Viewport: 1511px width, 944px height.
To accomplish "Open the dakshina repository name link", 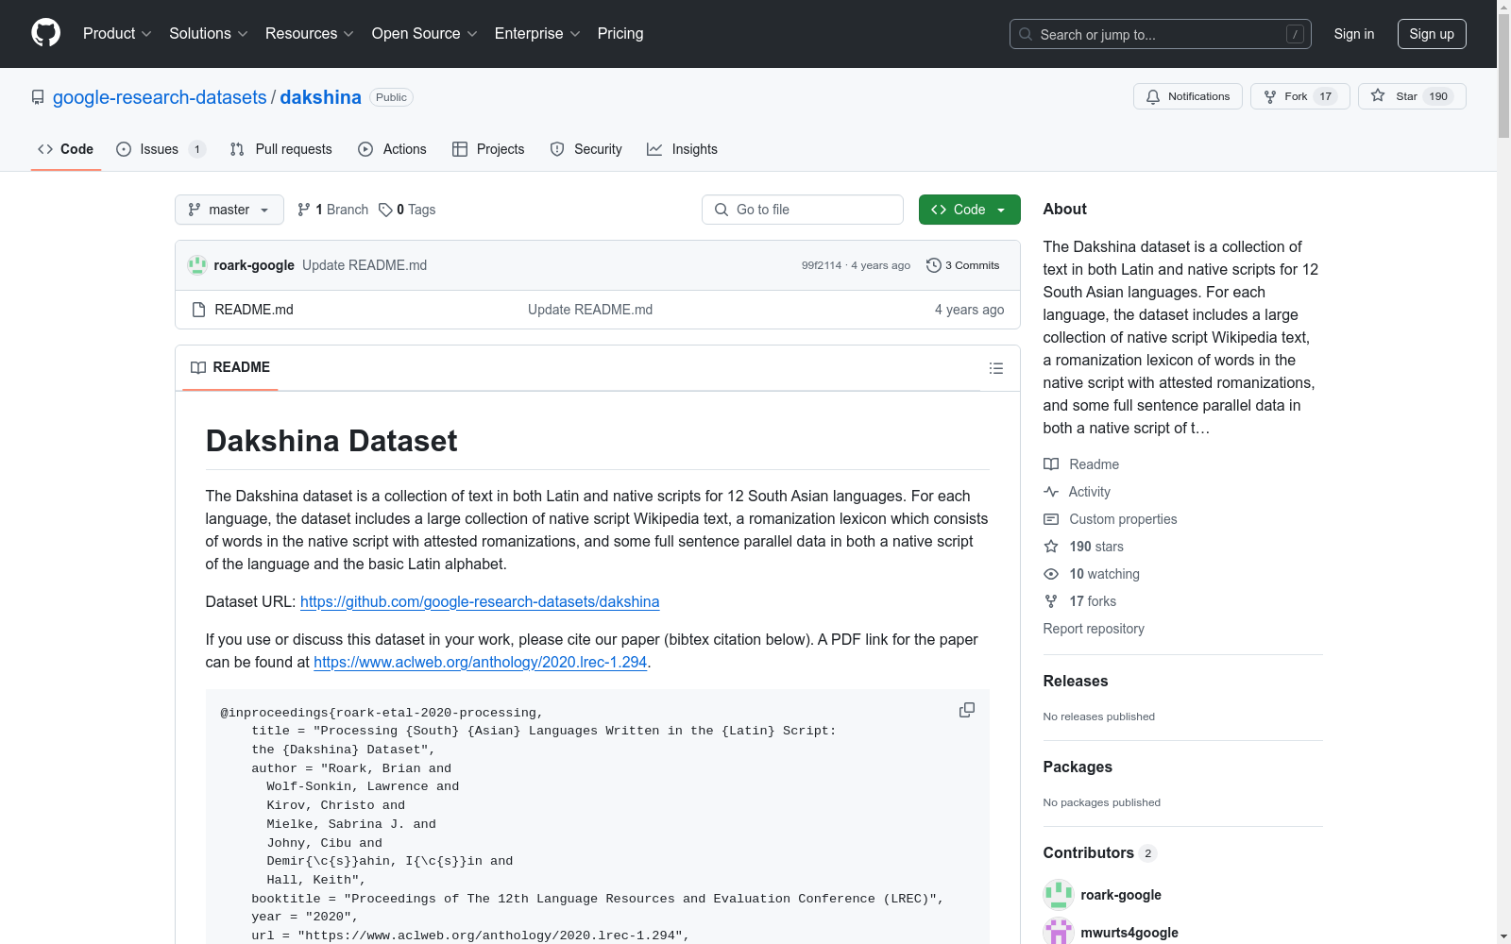I will tap(321, 97).
